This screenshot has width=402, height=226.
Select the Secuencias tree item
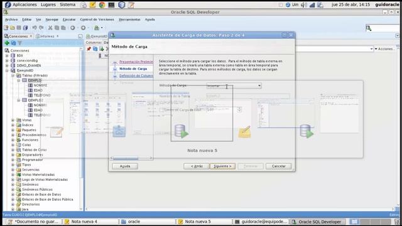(31, 169)
